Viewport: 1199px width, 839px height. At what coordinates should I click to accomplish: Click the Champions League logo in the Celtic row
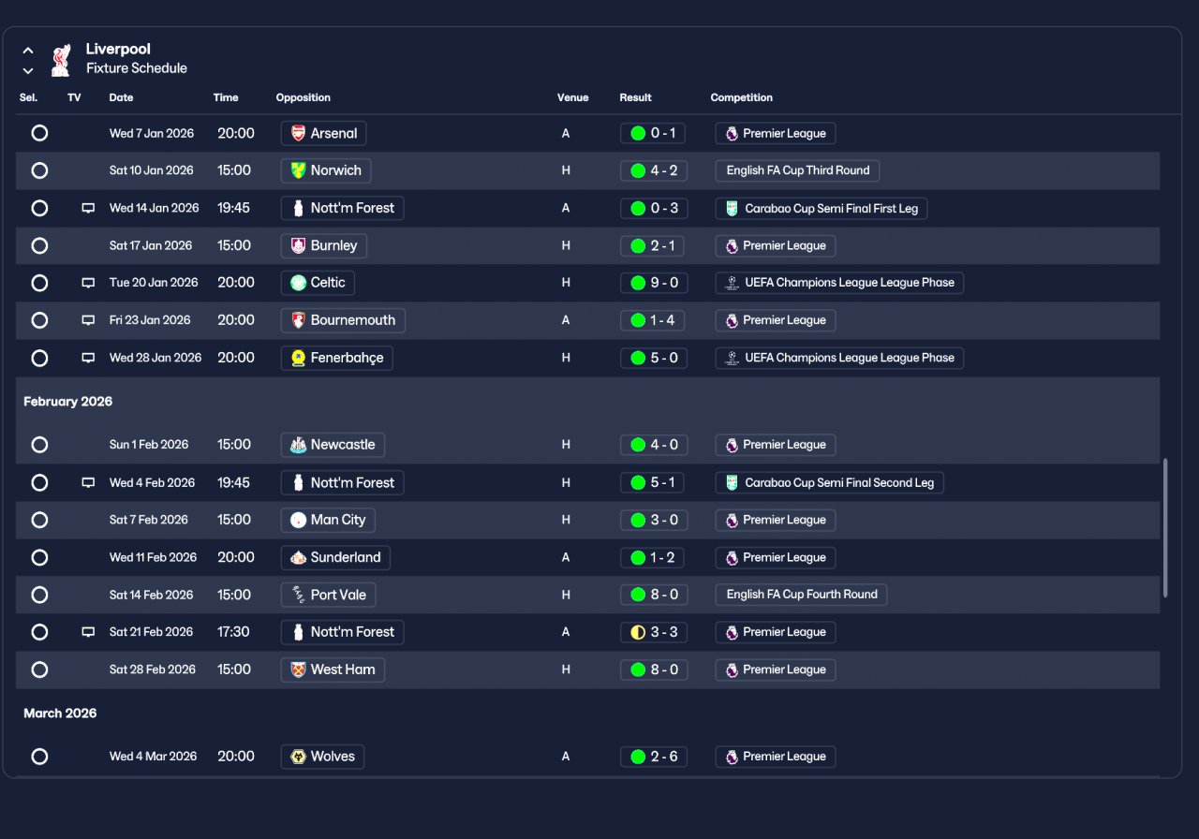pos(732,283)
